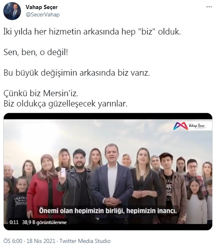Click the Vahap Seçer logo in video corner

point(190,126)
